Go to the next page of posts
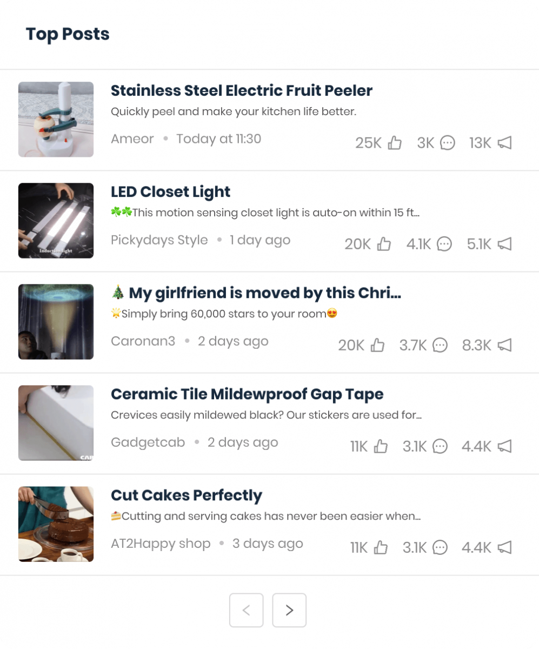Image resolution: width=539 pixels, height=649 pixels. [289, 610]
